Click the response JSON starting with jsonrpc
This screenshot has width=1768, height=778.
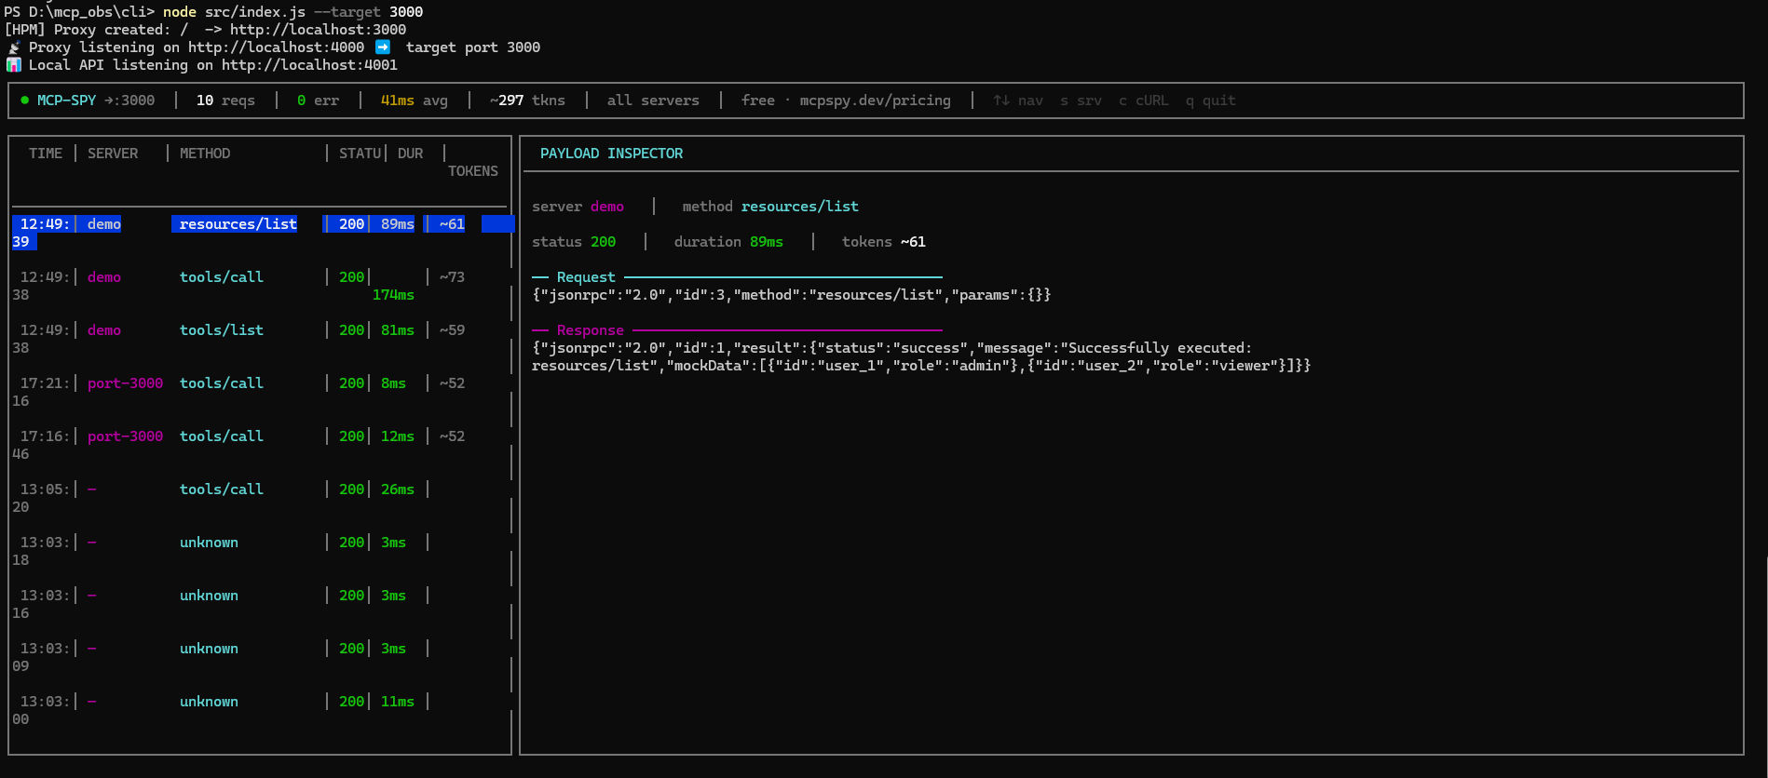coord(921,356)
